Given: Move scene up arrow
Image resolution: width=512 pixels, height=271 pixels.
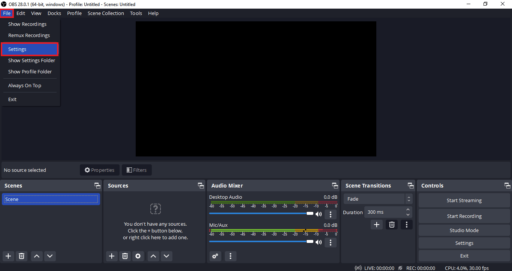Looking at the screenshot, I should click(x=36, y=256).
